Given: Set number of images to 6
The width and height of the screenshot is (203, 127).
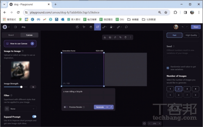Looking at the screenshot, I should pyautogui.click(x=179, y=95).
